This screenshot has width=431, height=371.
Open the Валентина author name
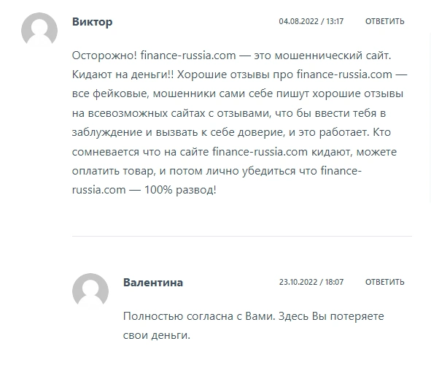coord(153,283)
